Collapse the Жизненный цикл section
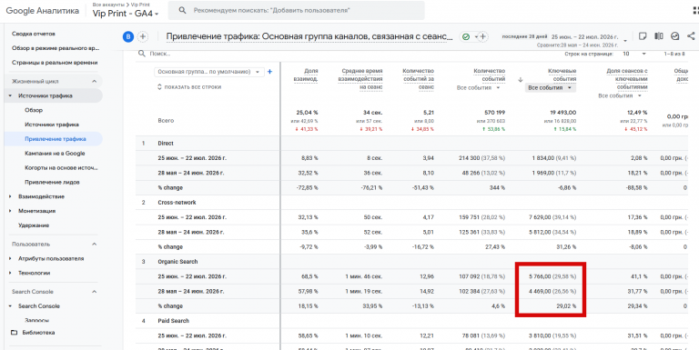This screenshot has width=699, height=350. coord(94,82)
